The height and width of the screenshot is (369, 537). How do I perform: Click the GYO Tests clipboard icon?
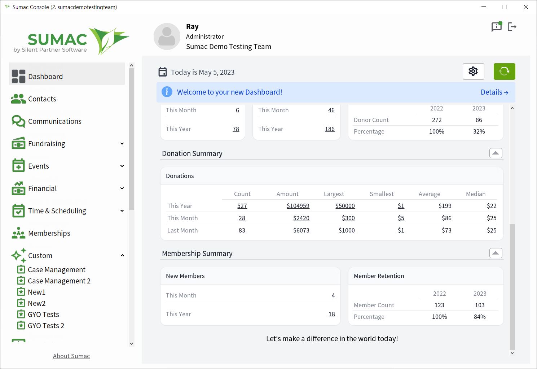click(21, 314)
